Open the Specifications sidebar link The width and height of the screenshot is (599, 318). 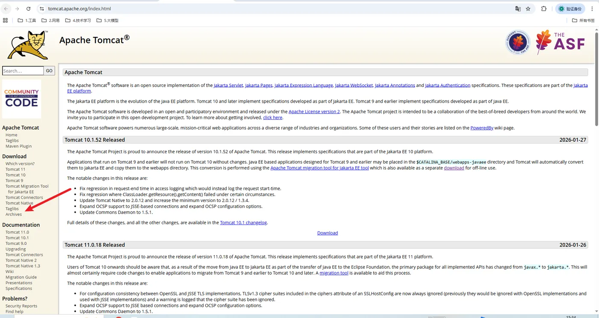19,288
